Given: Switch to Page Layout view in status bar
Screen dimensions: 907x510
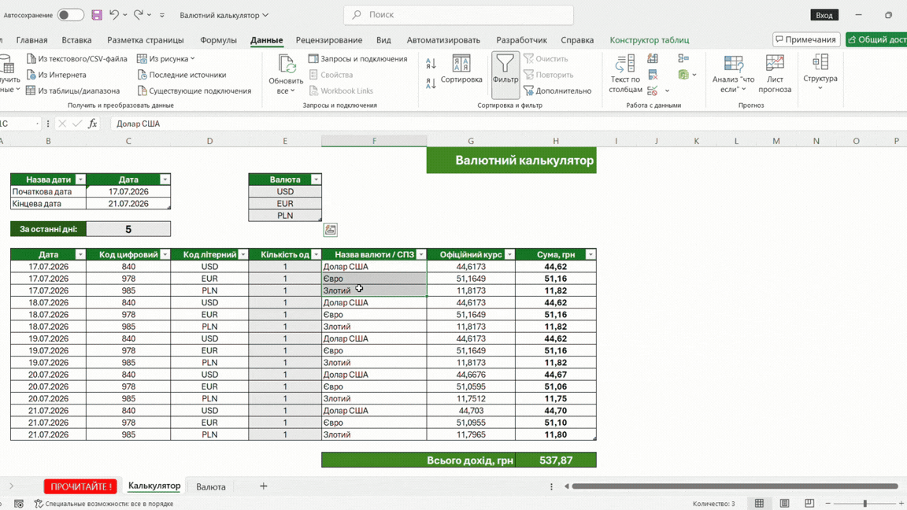Looking at the screenshot, I should click(x=784, y=504).
